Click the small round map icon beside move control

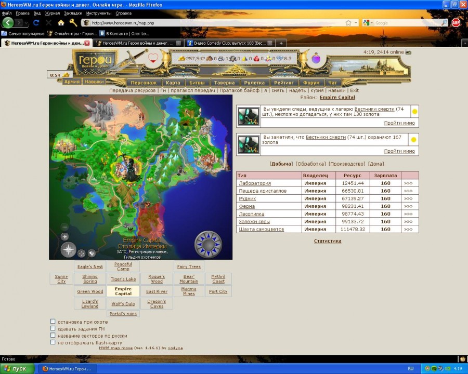(x=92, y=253)
